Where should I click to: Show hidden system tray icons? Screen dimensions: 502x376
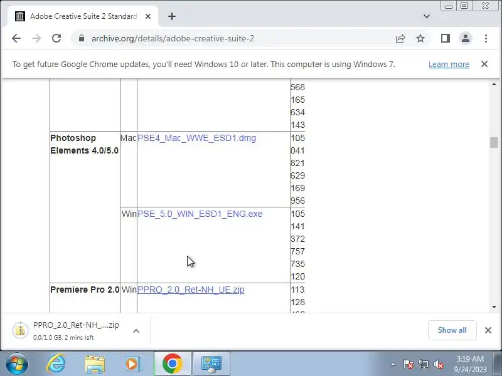tap(393, 364)
